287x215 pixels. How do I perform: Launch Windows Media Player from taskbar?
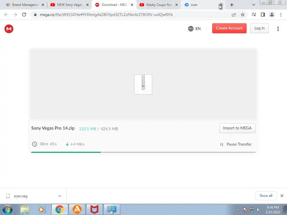pos(42,209)
